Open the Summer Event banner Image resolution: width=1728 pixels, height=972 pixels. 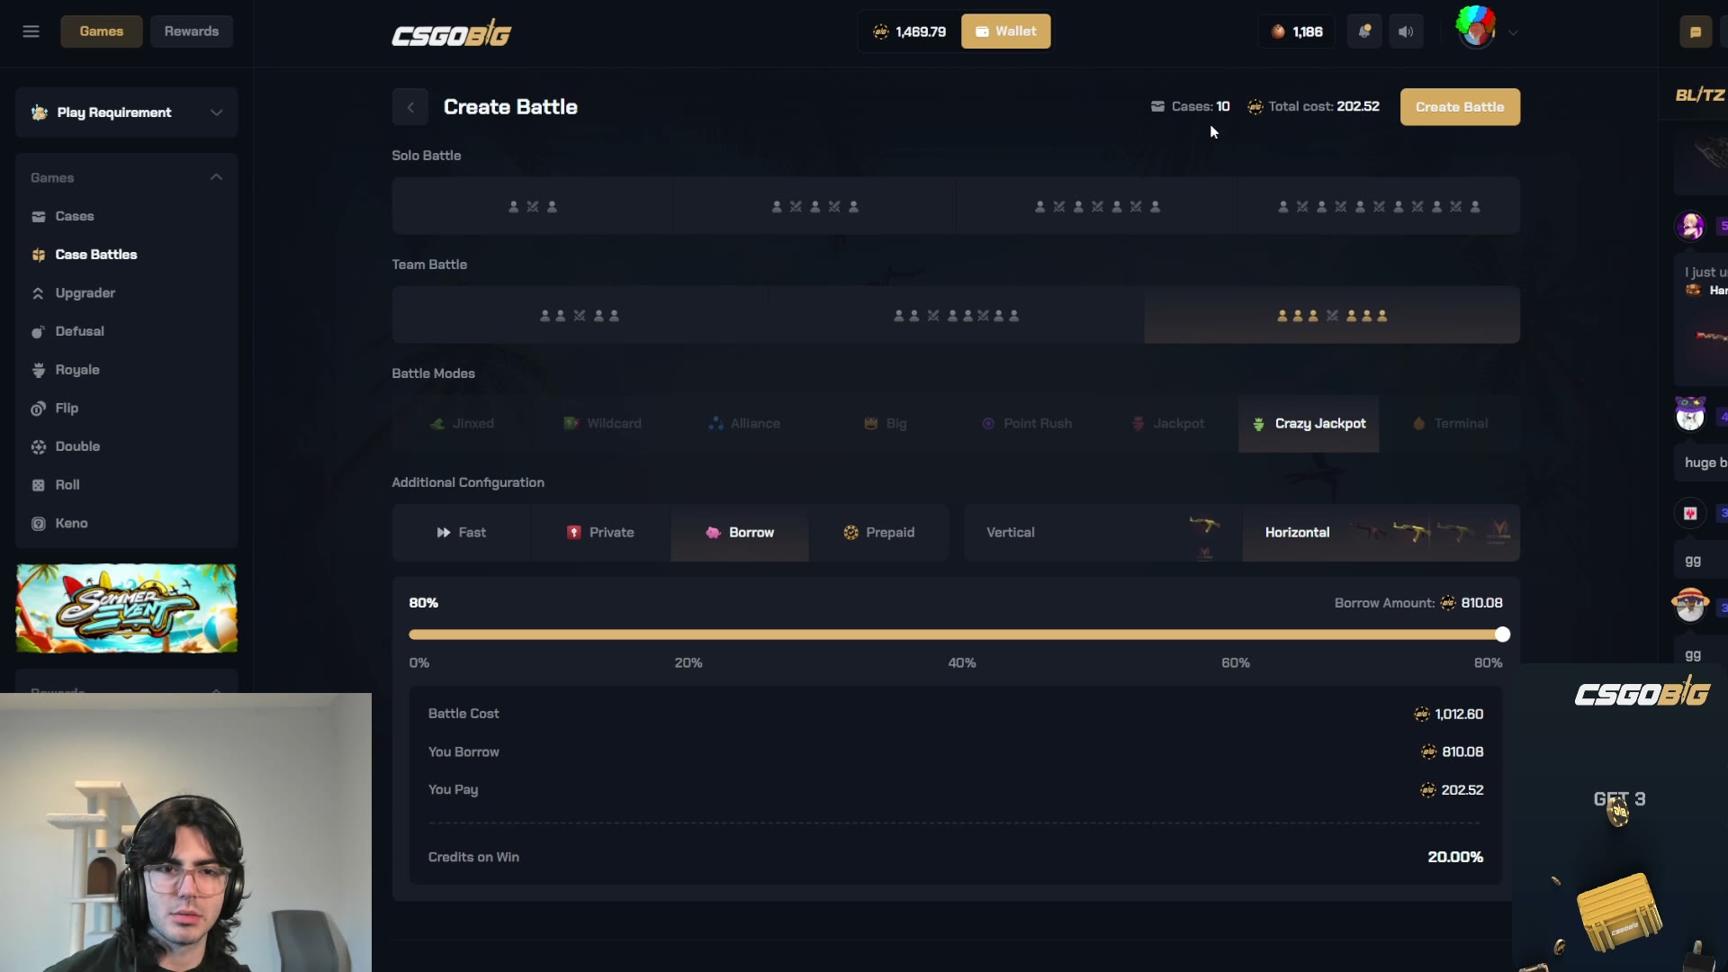(x=127, y=608)
